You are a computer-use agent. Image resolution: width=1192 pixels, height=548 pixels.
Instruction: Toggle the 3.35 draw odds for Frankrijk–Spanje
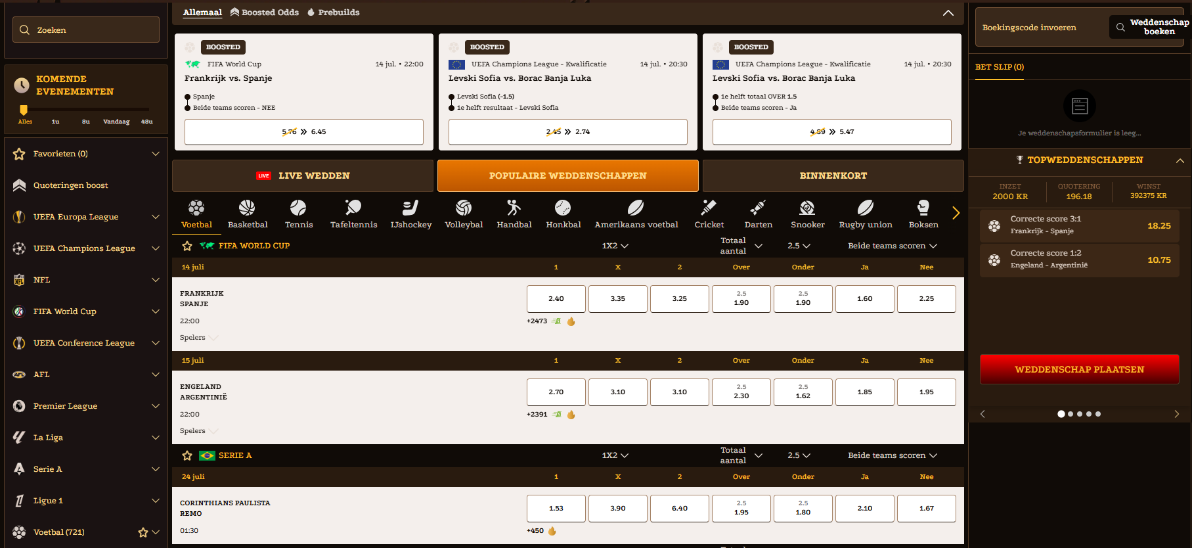click(x=618, y=299)
